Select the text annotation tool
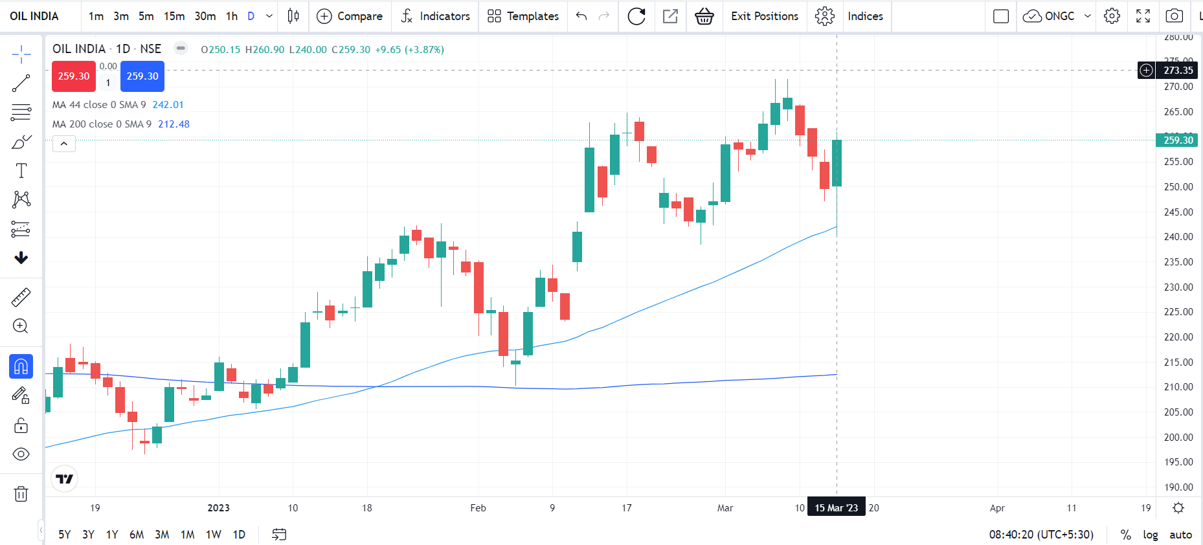 tap(21, 170)
